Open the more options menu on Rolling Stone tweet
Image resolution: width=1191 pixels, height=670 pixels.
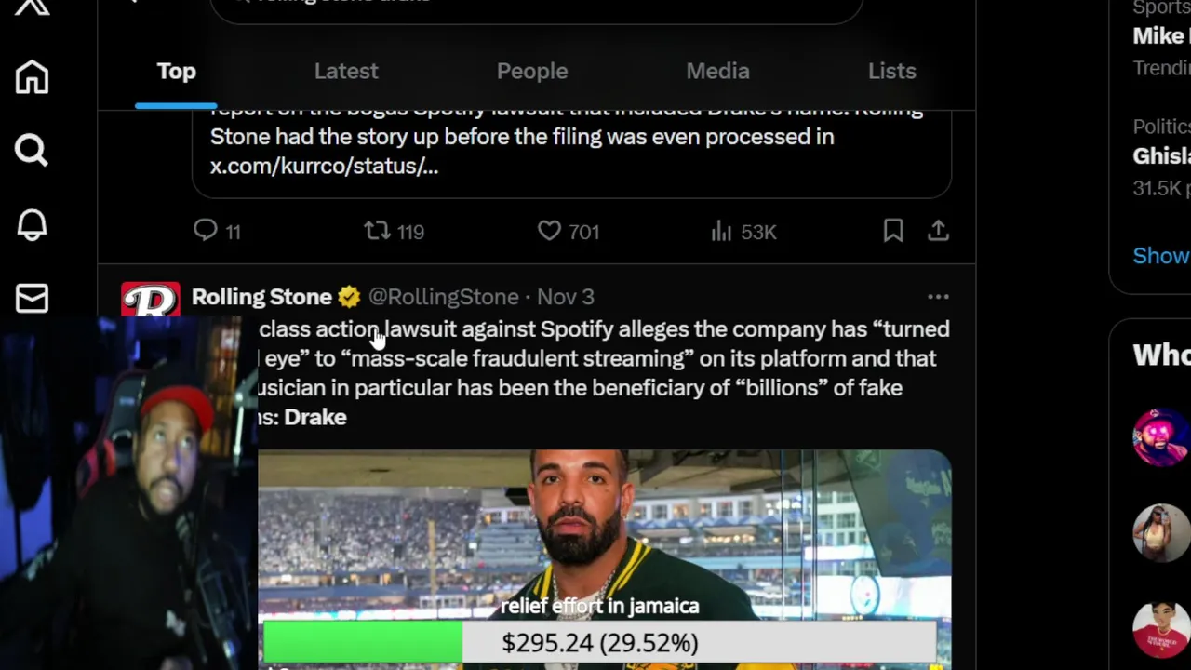[x=938, y=297]
